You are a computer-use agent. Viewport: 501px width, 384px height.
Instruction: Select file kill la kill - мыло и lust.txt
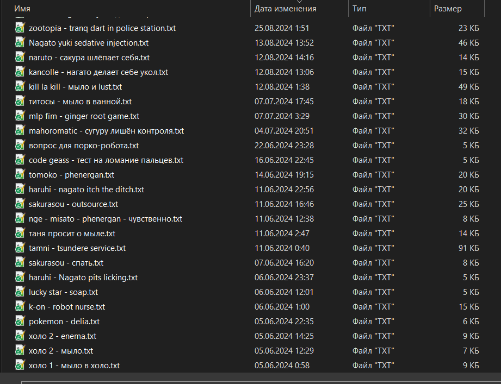click(76, 87)
